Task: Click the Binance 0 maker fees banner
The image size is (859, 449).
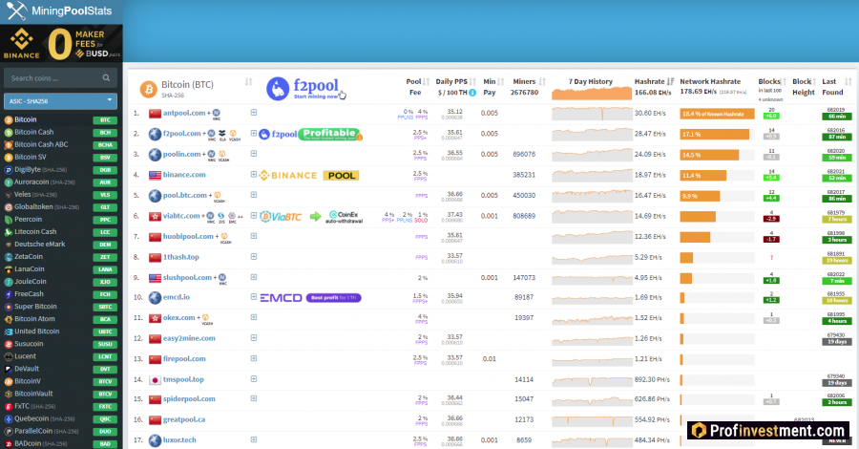Action: pyautogui.click(x=61, y=44)
